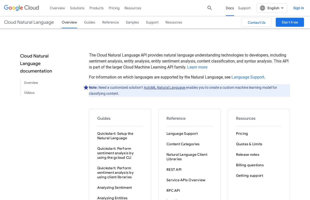Viewport: 310px width, 200px height.
Task: Open the REST API reference
Action: point(174,169)
